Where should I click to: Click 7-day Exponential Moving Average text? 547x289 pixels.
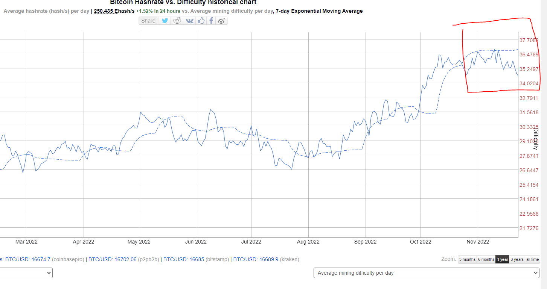tap(319, 11)
